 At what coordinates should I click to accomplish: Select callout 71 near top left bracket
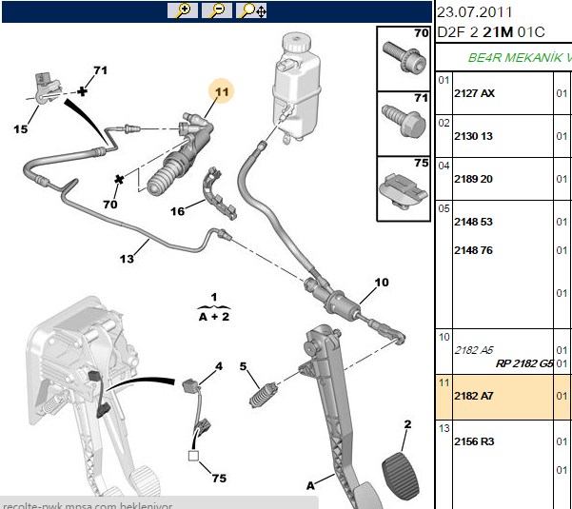[x=100, y=70]
